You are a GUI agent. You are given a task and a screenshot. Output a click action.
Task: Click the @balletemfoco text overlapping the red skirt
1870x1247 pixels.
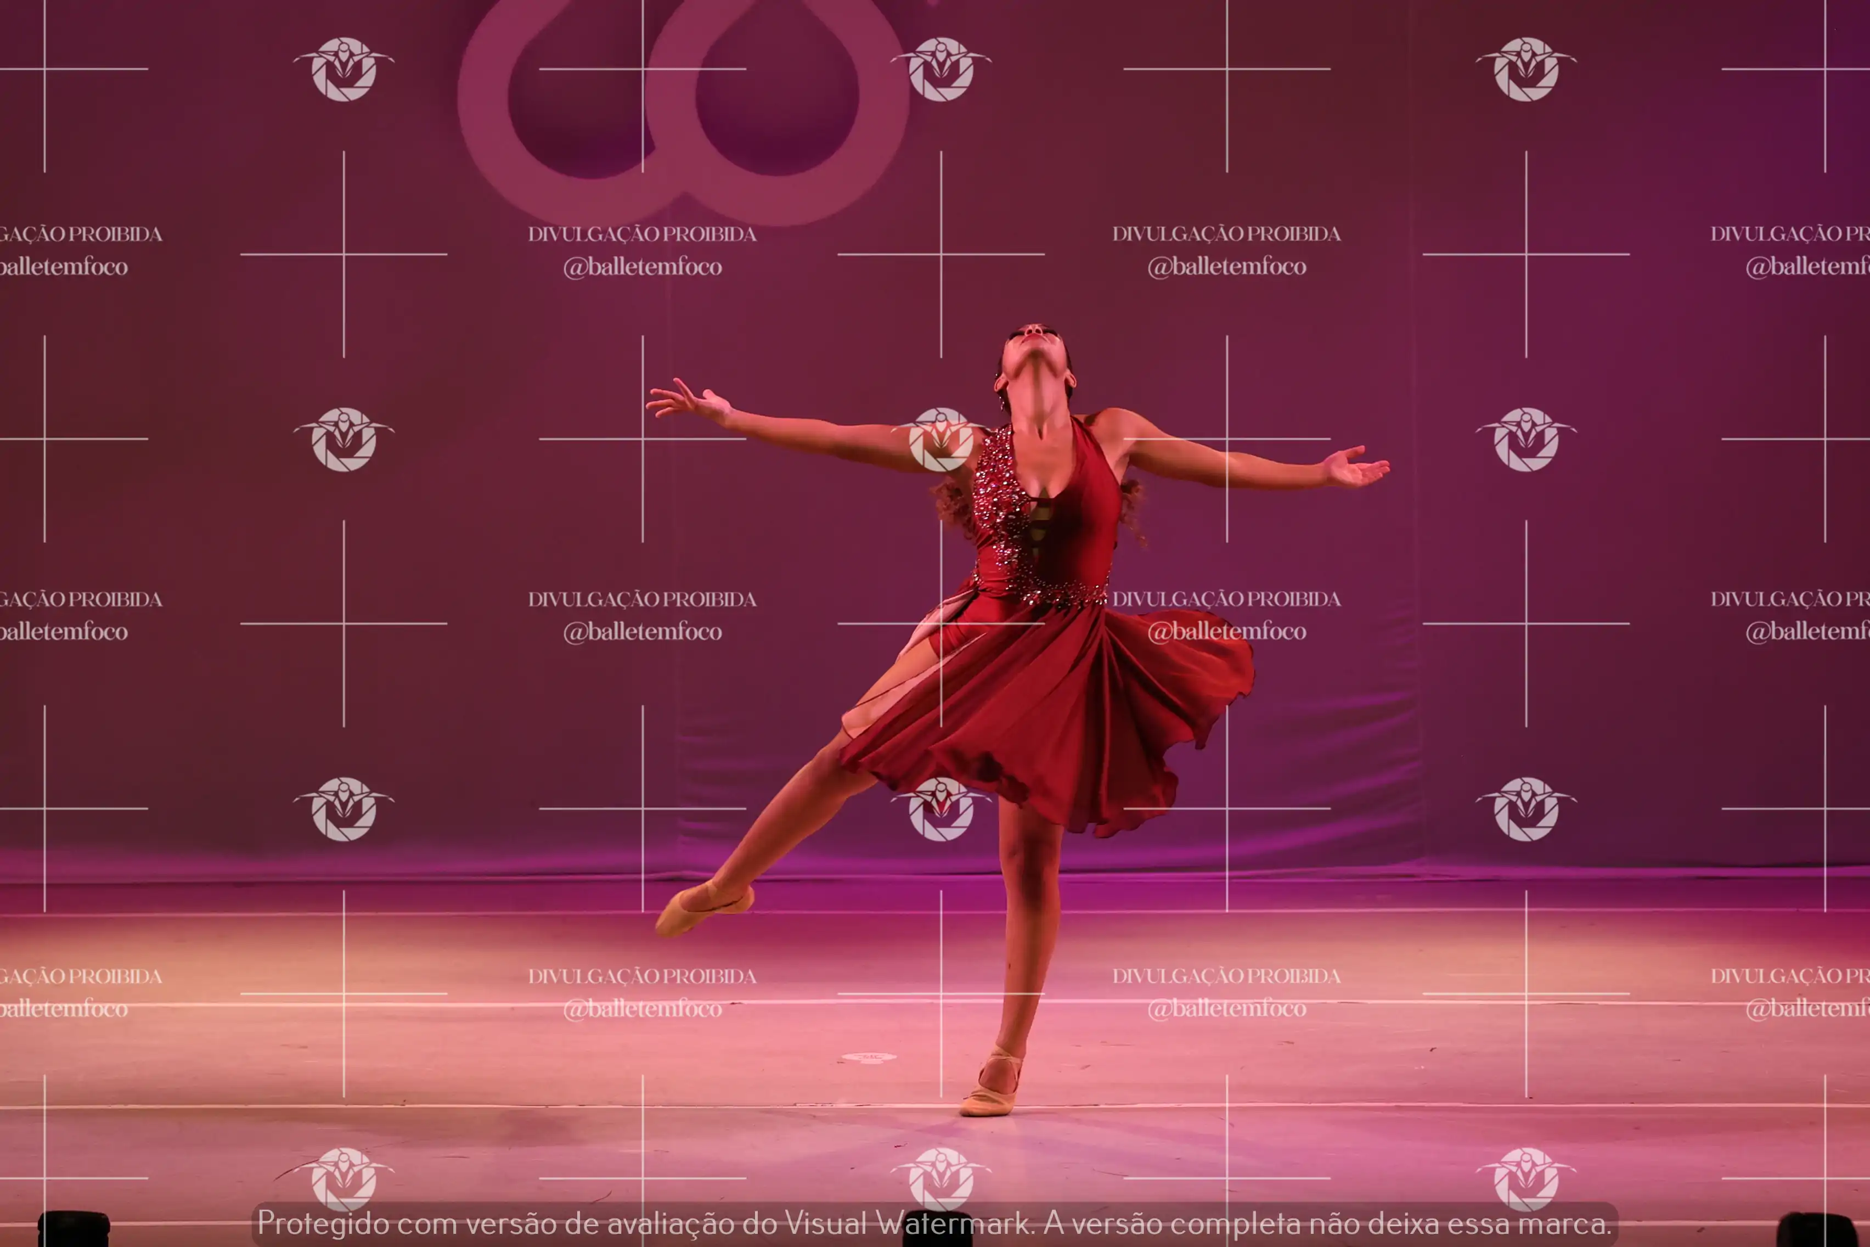pyautogui.click(x=1227, y=631)
